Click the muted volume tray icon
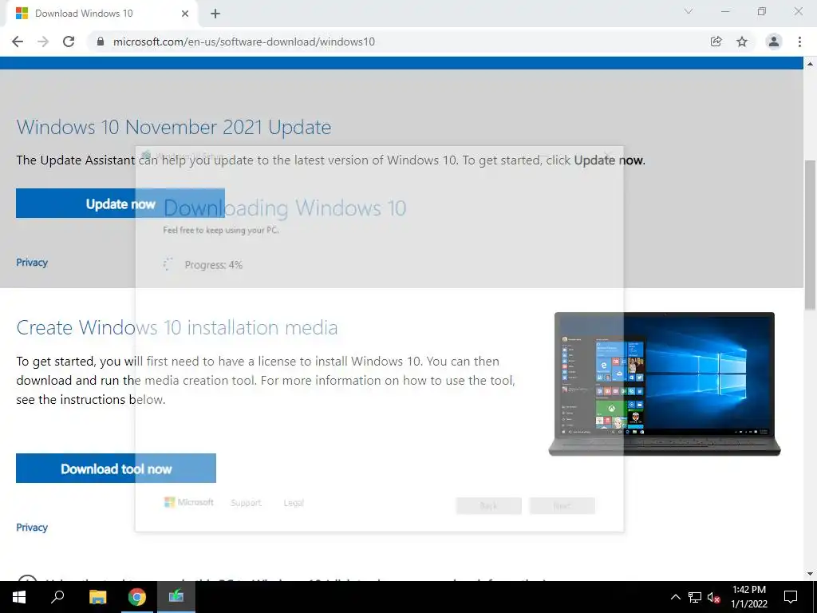This screenshot has width=817, height=613. coord(714,597)
